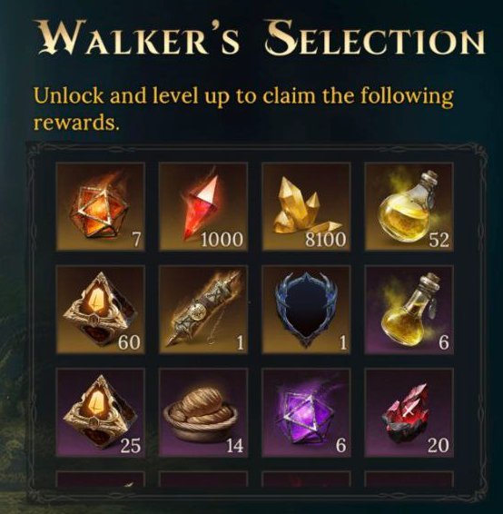Image resolution: width=503 pixels, height=514 pixels.
Task: Select the gold crystal cluster showing 8100
Action: point(306,206)
